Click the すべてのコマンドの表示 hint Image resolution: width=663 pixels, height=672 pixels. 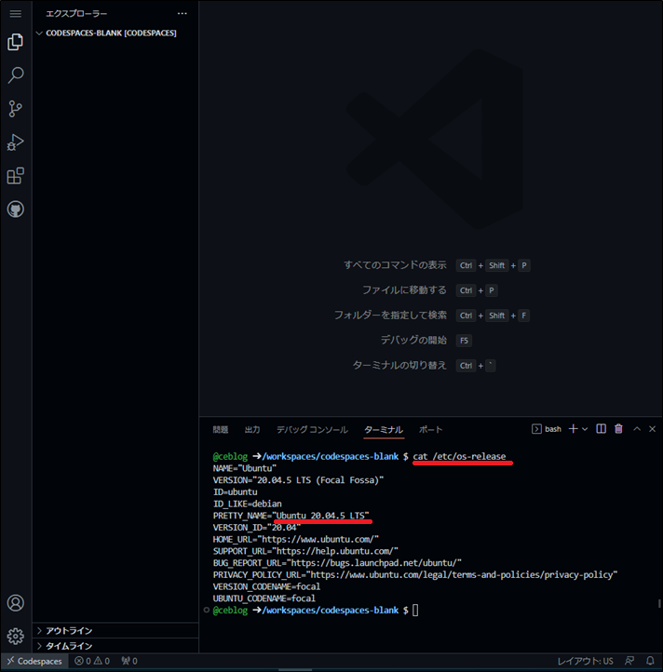tap(395, 265)
